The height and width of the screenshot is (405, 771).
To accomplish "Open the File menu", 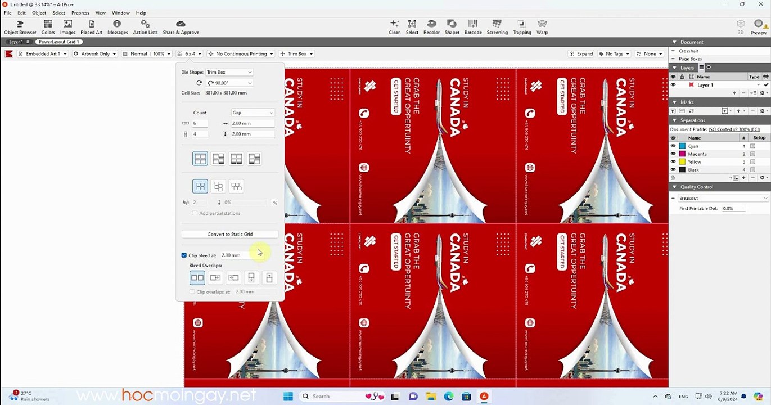I will pos(8,13).
